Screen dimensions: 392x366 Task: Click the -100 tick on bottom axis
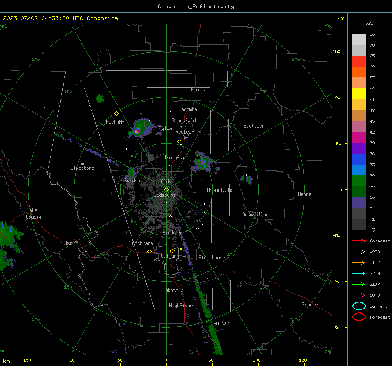pyautogui.click(x=72, y=360)
